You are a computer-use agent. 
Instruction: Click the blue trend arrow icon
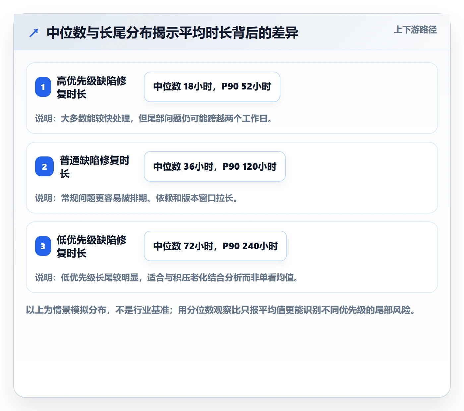click(x=34, y=33)
